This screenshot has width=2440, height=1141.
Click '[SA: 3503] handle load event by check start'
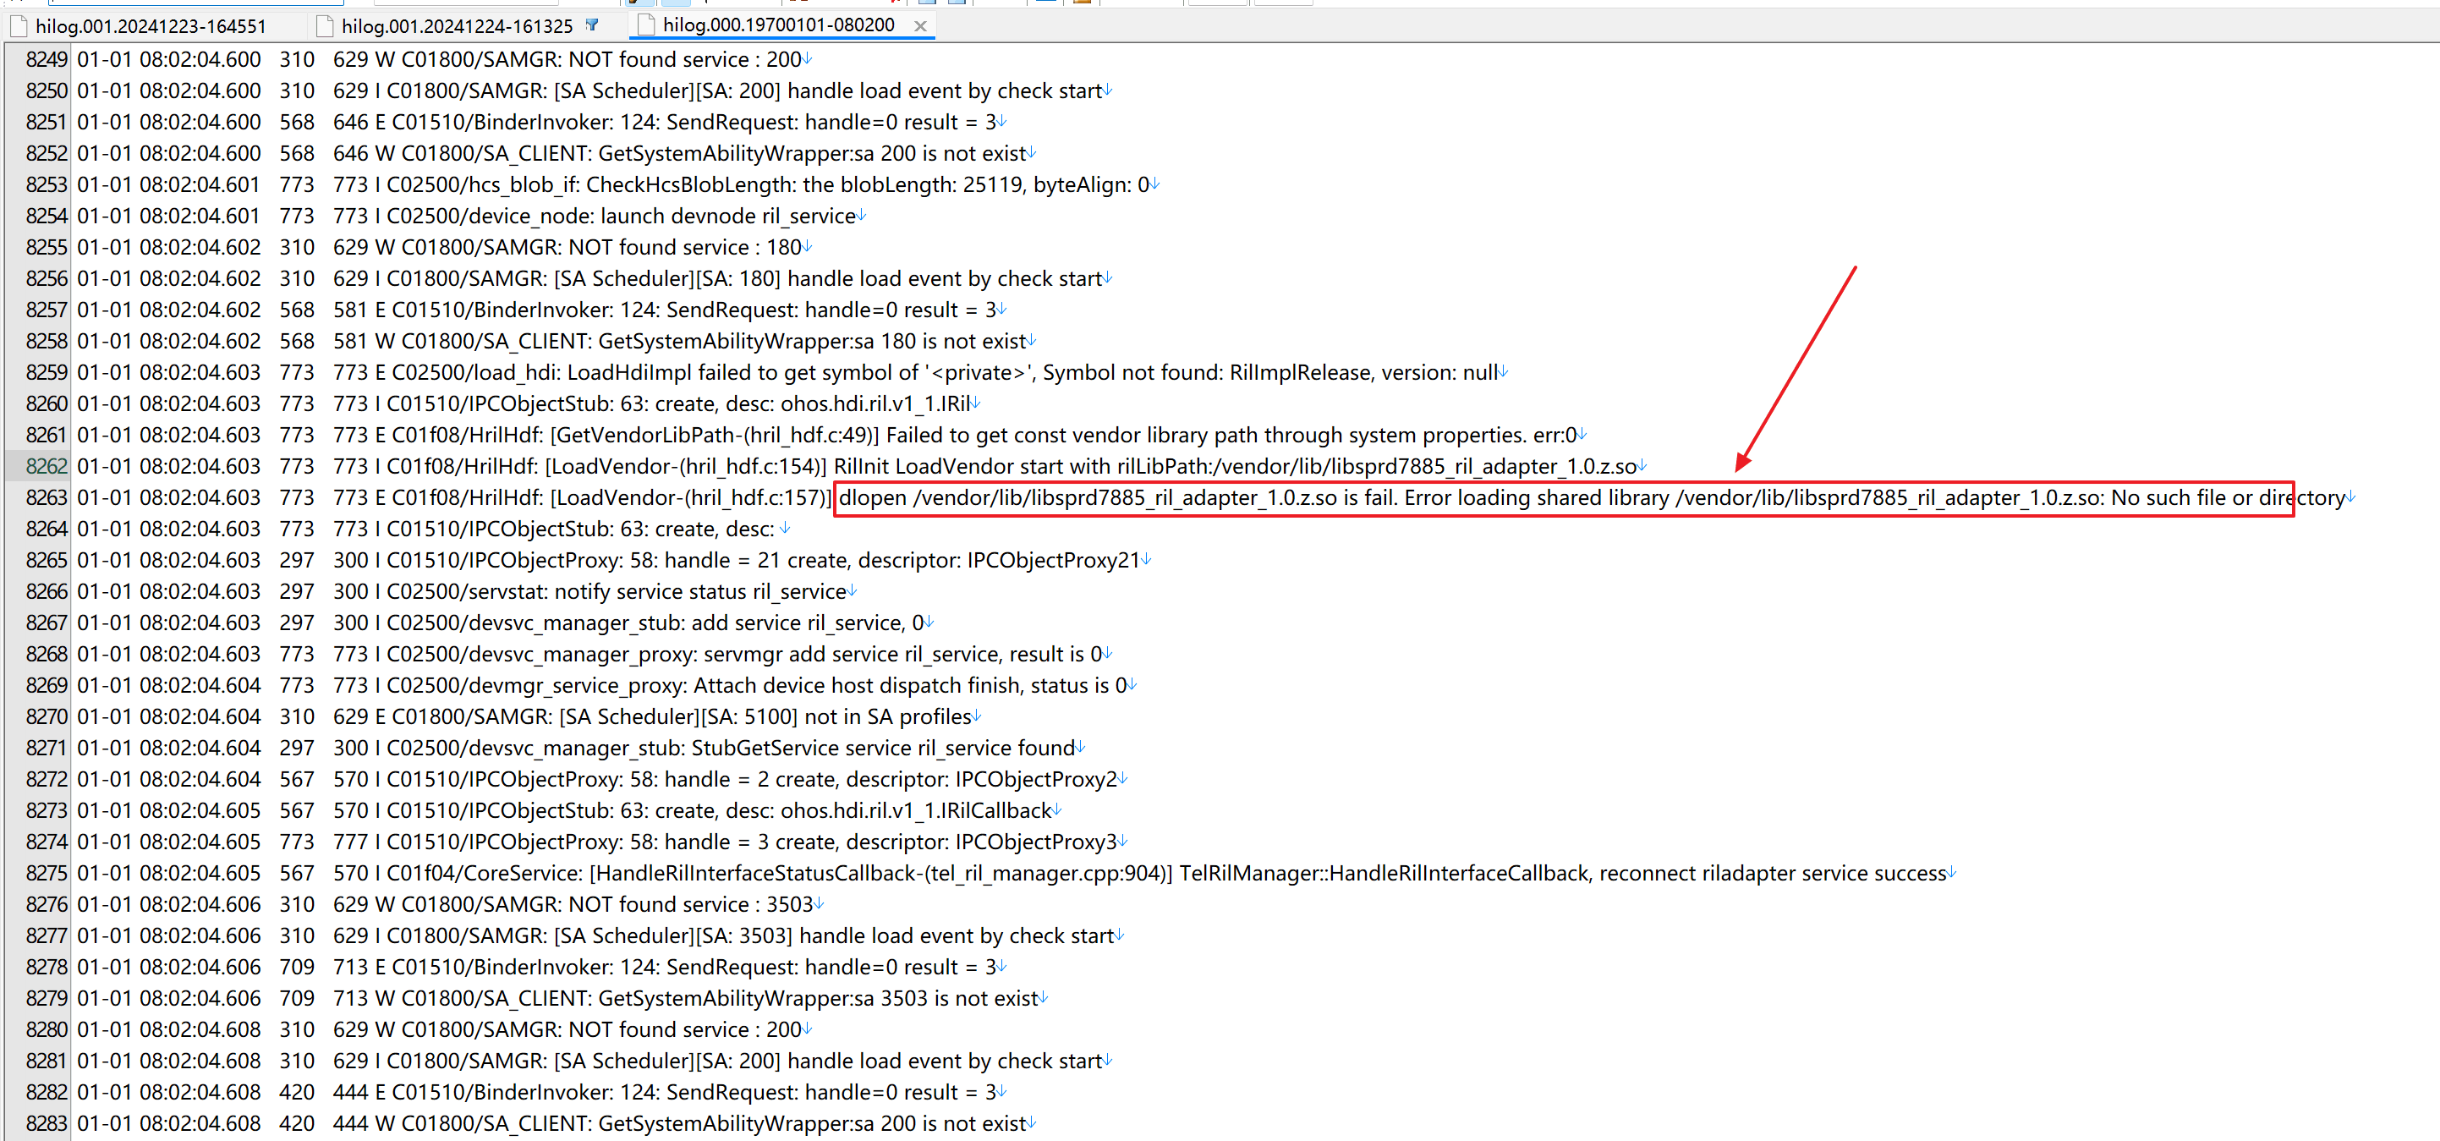[905, 935]
